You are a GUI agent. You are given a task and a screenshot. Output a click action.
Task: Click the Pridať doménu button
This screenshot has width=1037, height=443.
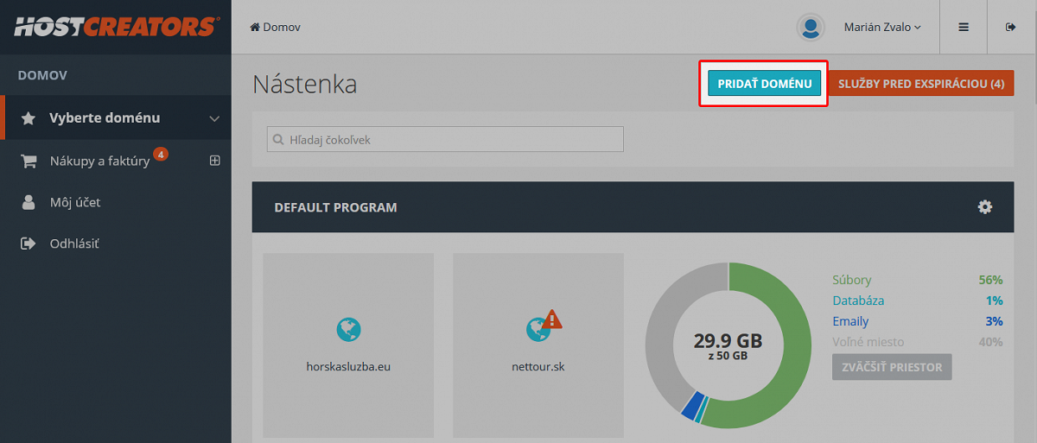tap(764, 83)
